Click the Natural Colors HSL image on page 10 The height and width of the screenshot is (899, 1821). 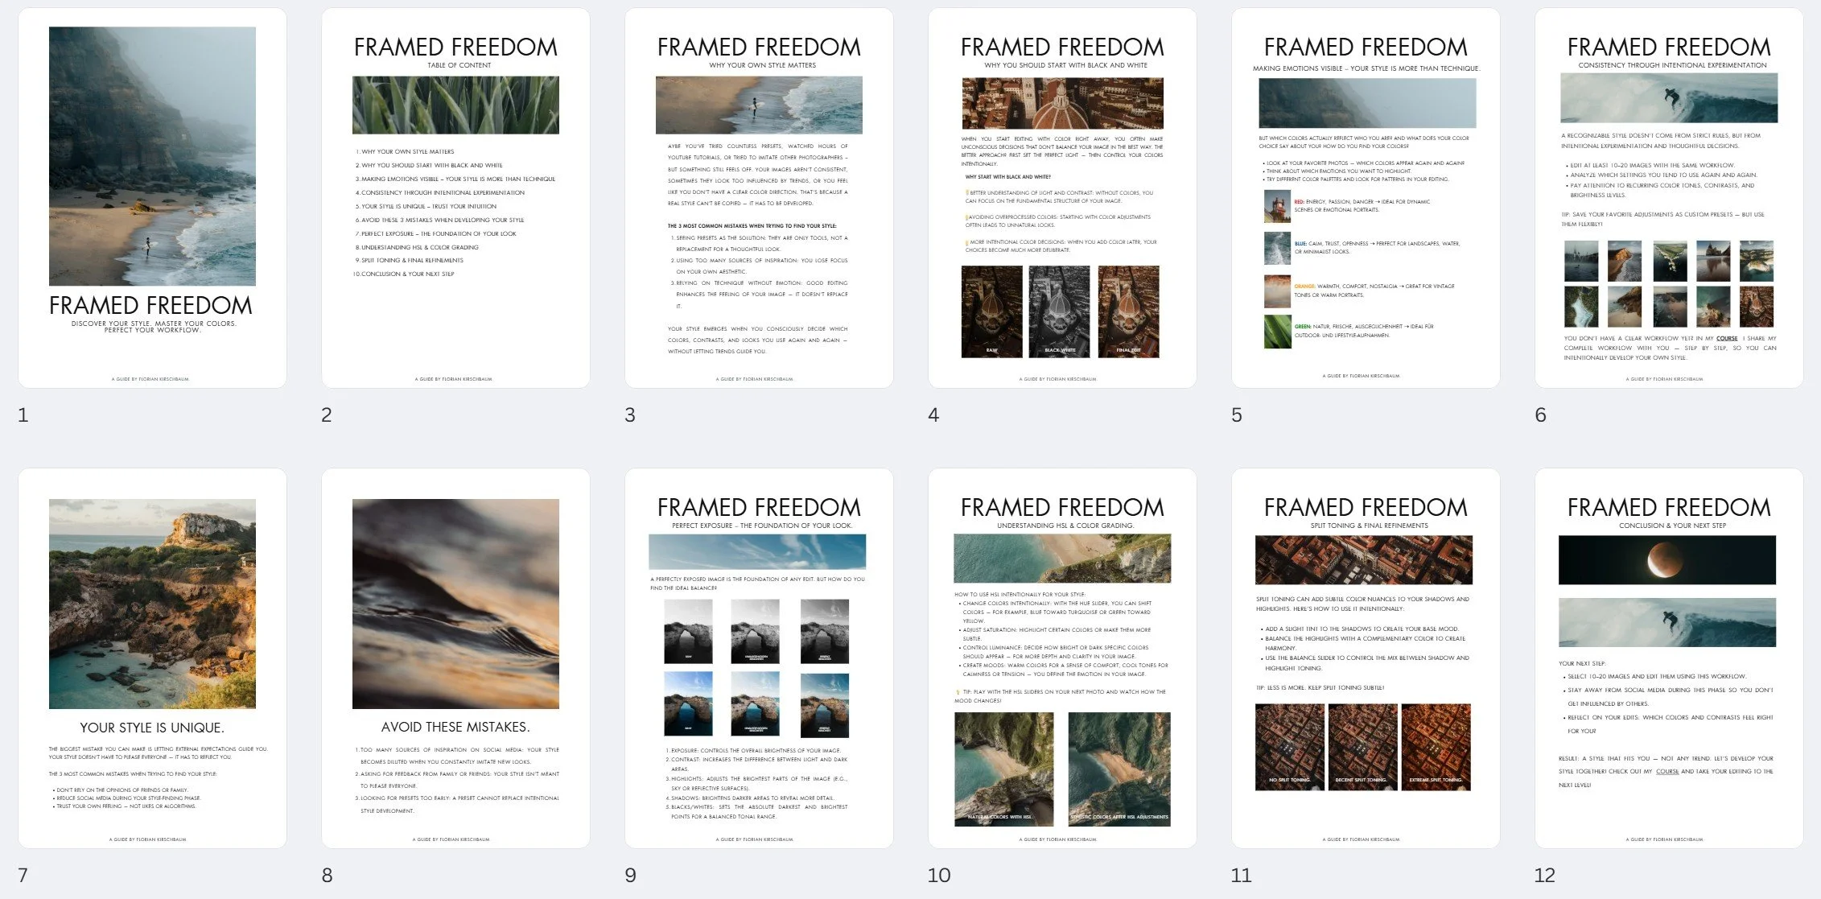[x=1003, y=769]
